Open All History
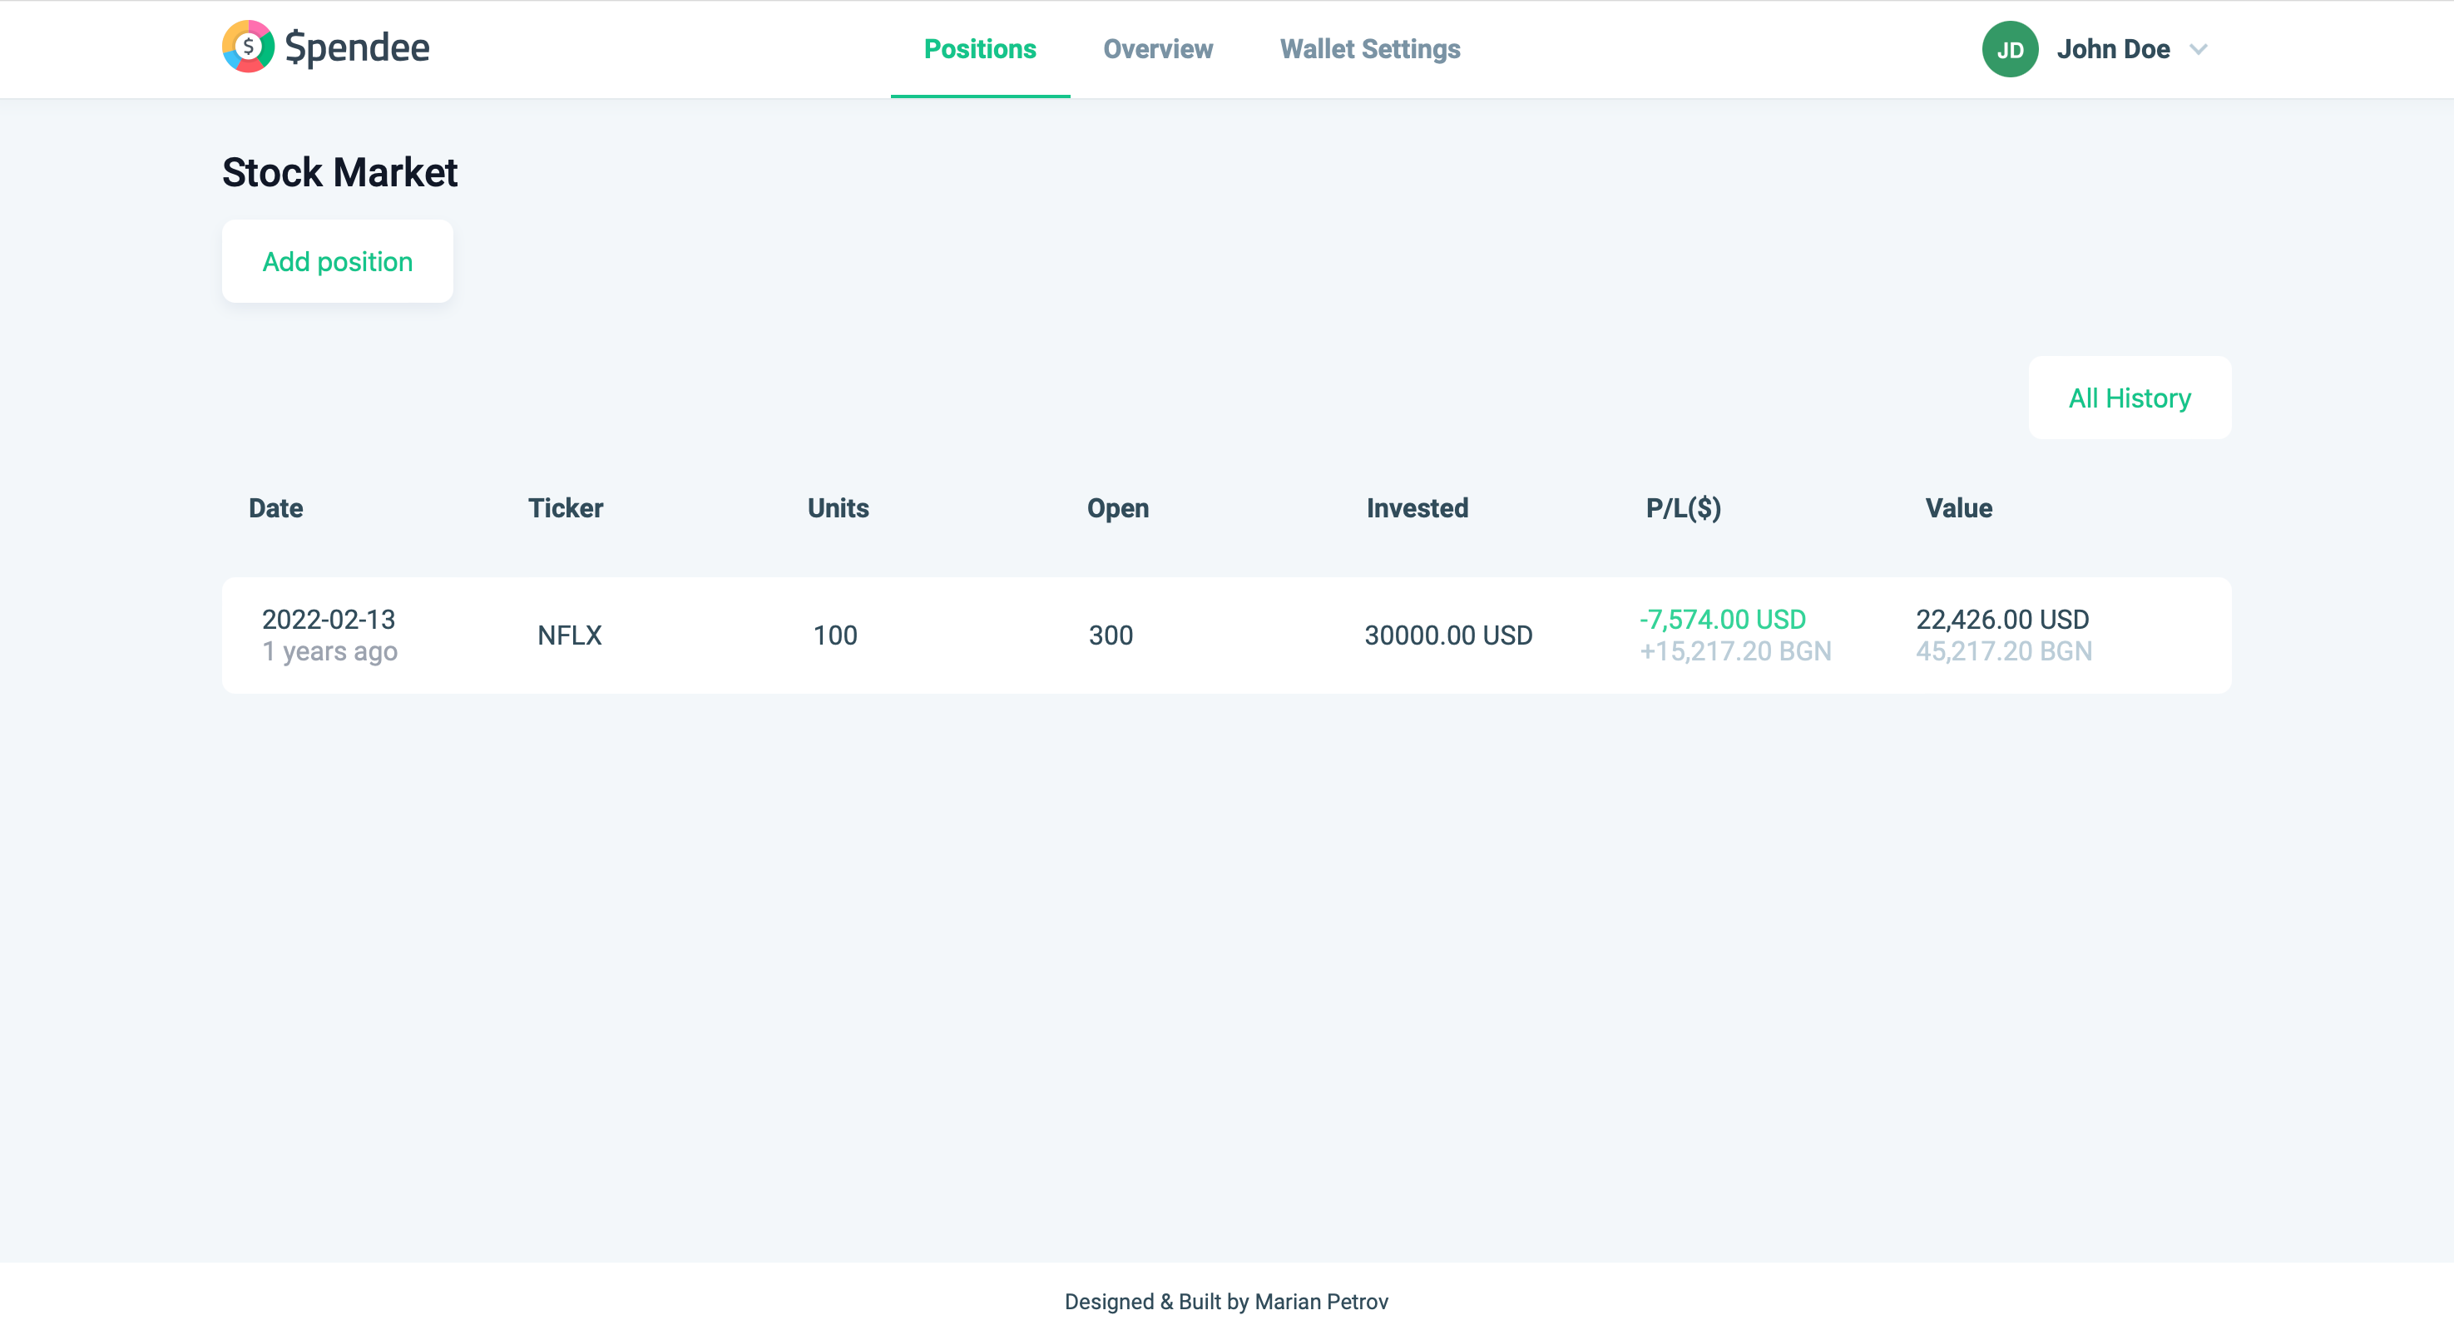This screenshot has width=2454, height=1335. pos(2129,398)
